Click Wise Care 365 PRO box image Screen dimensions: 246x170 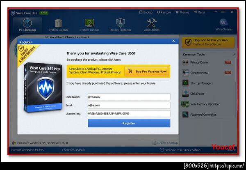[x=43, y=87]
